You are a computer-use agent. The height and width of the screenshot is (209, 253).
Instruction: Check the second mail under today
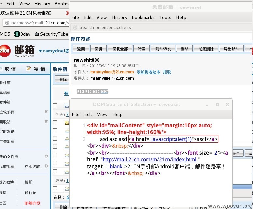pyautogui.click(x=55, y=130)
